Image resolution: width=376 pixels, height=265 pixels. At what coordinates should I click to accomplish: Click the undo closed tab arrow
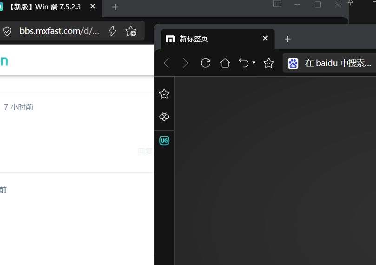(244, 63)
